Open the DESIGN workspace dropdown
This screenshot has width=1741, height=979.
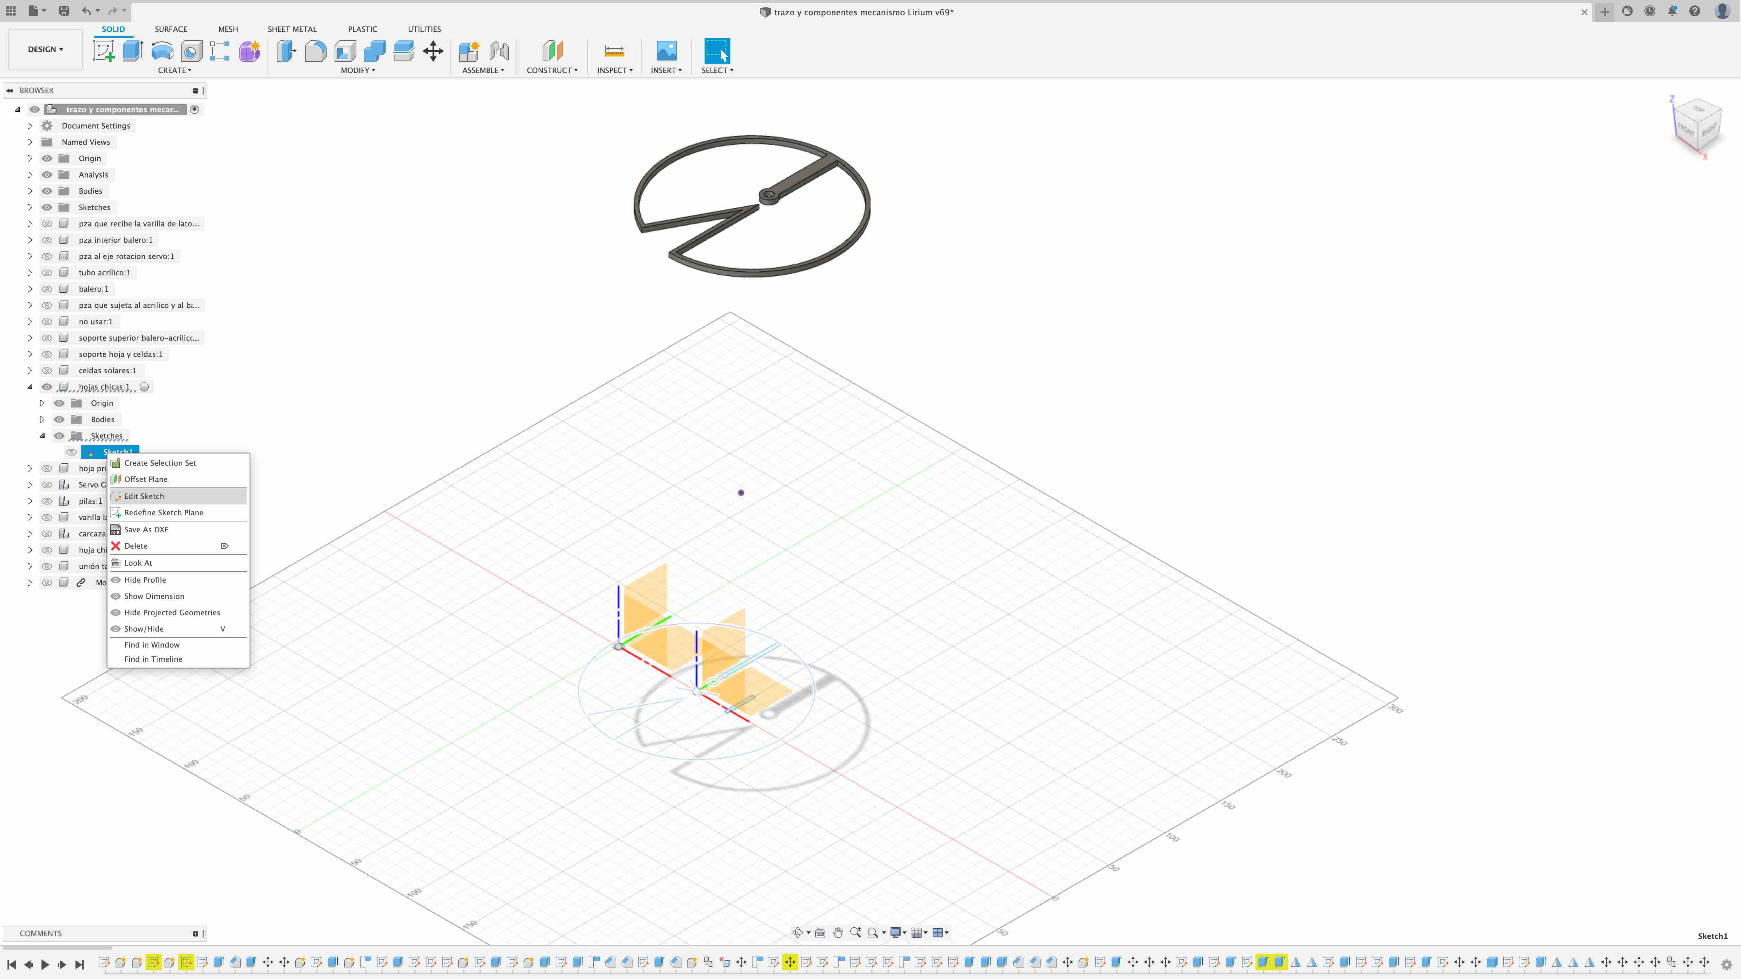click(x=45, y=49)
